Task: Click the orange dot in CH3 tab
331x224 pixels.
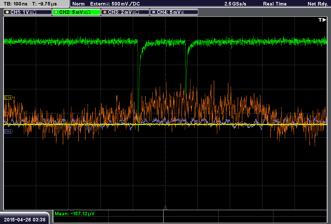Action: pos(105,12)
